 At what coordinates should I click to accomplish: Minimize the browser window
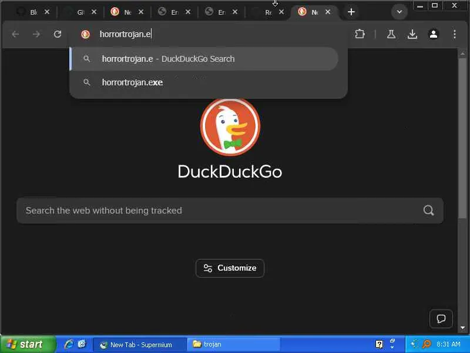(420, 5)
